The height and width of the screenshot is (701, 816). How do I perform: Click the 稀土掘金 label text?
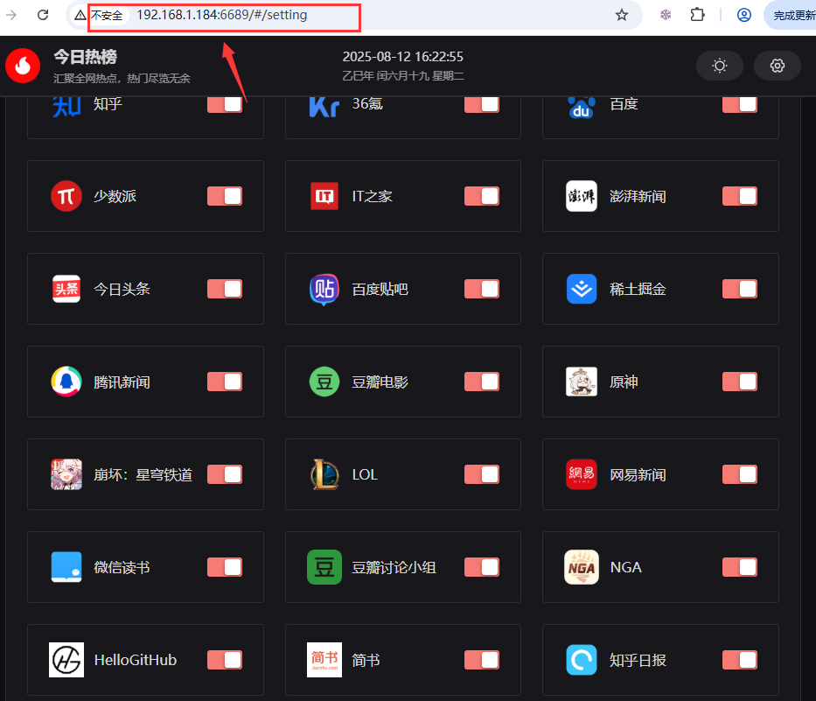coord(638,289)
